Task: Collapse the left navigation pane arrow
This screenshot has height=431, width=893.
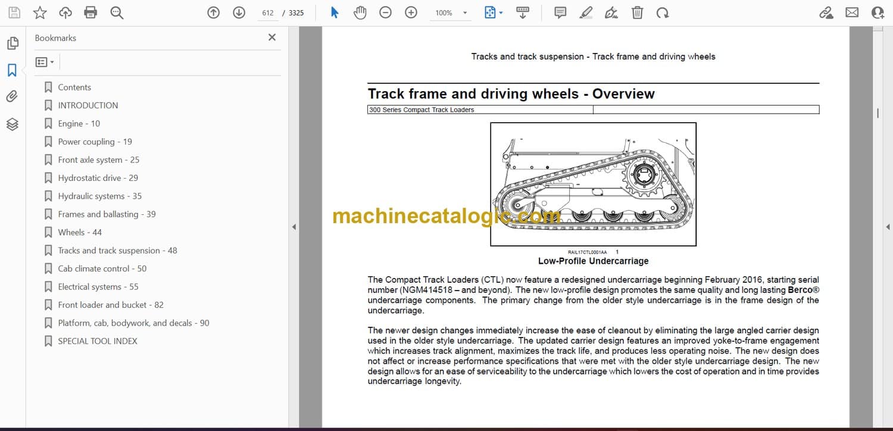Action: point(293,227)
